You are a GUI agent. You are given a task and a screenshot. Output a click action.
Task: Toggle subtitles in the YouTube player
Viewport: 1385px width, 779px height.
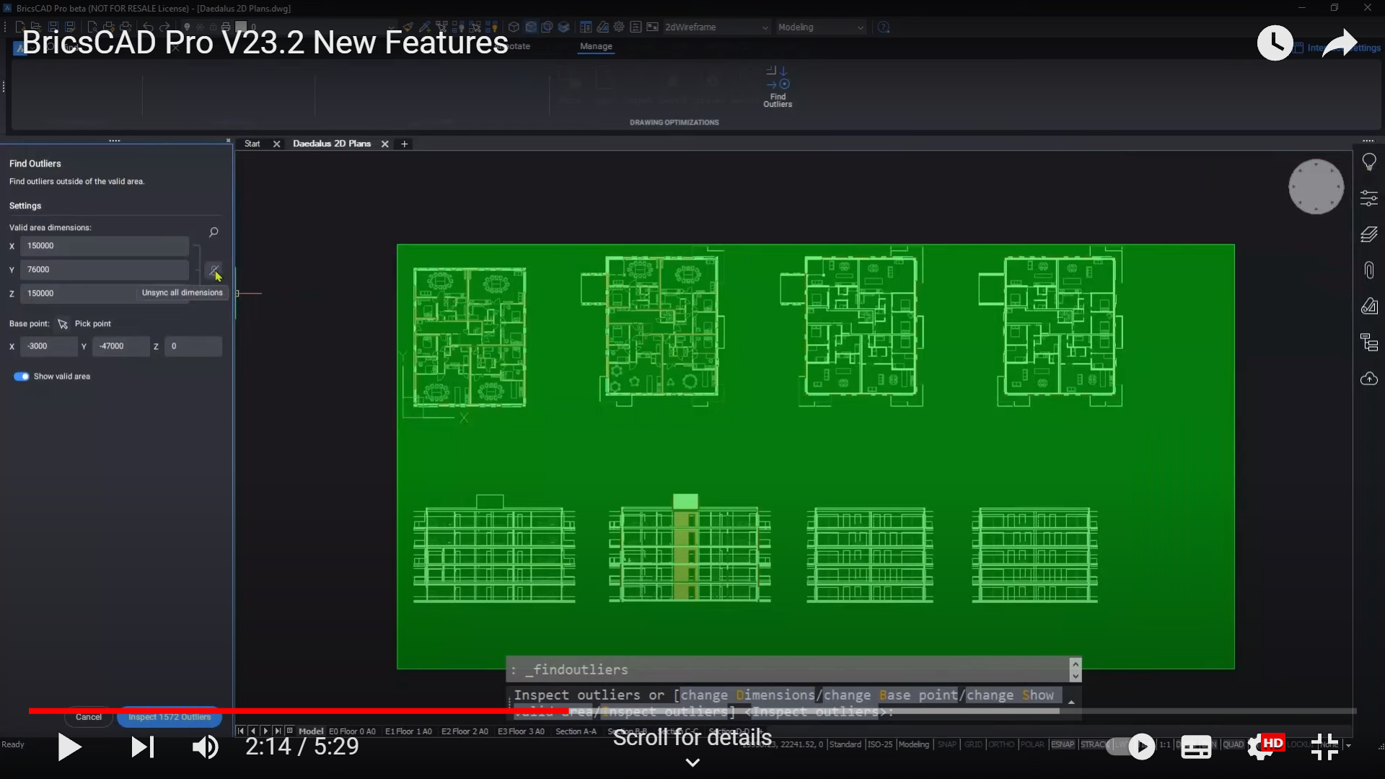click(x=1195, y=747)
